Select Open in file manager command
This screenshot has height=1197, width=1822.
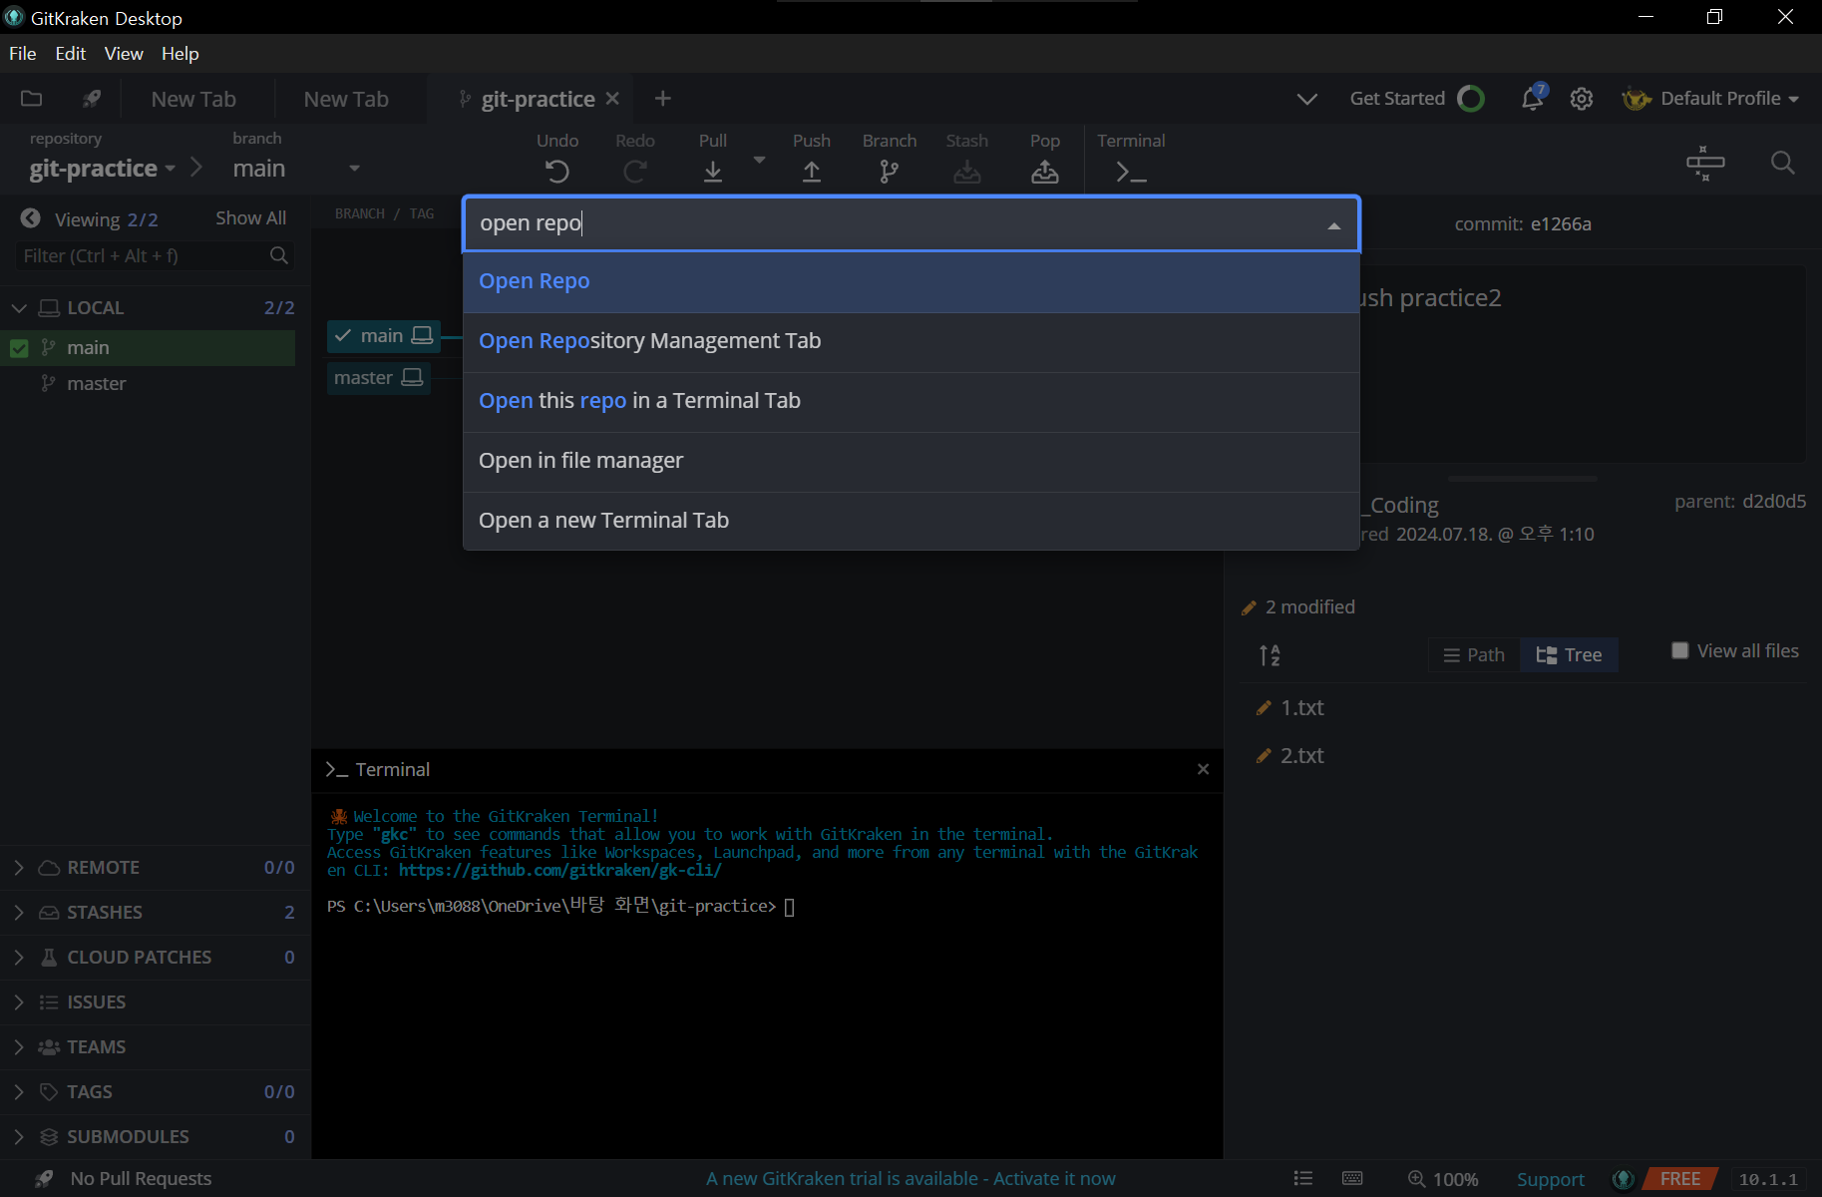pyautogui.click(x=911, y=462)
